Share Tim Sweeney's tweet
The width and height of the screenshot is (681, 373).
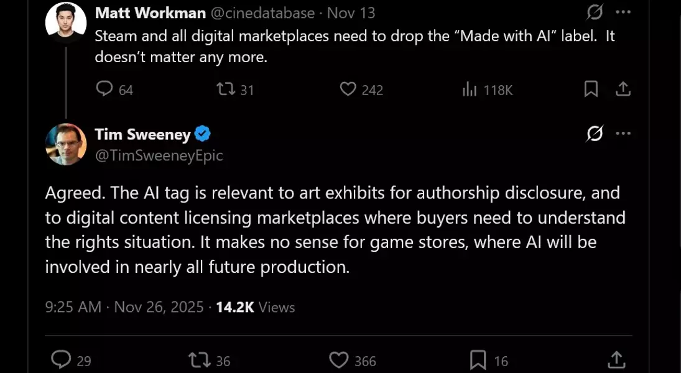(x=616, y=360)
